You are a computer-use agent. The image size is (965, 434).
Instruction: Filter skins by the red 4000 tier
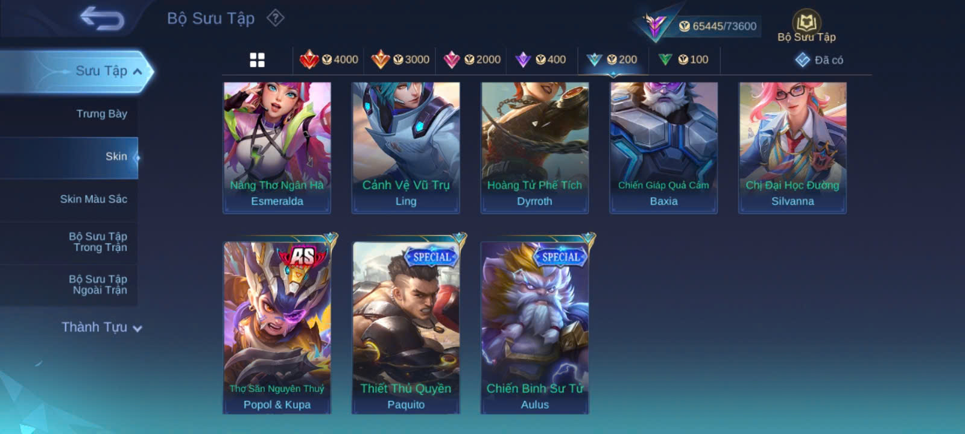(329, 60)
